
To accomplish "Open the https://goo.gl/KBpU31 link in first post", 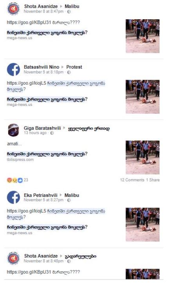I will pos(29,22).
